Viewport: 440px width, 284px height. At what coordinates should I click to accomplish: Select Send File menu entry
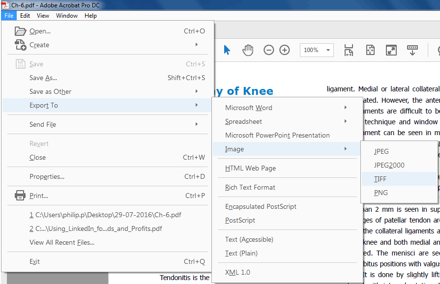107,124
